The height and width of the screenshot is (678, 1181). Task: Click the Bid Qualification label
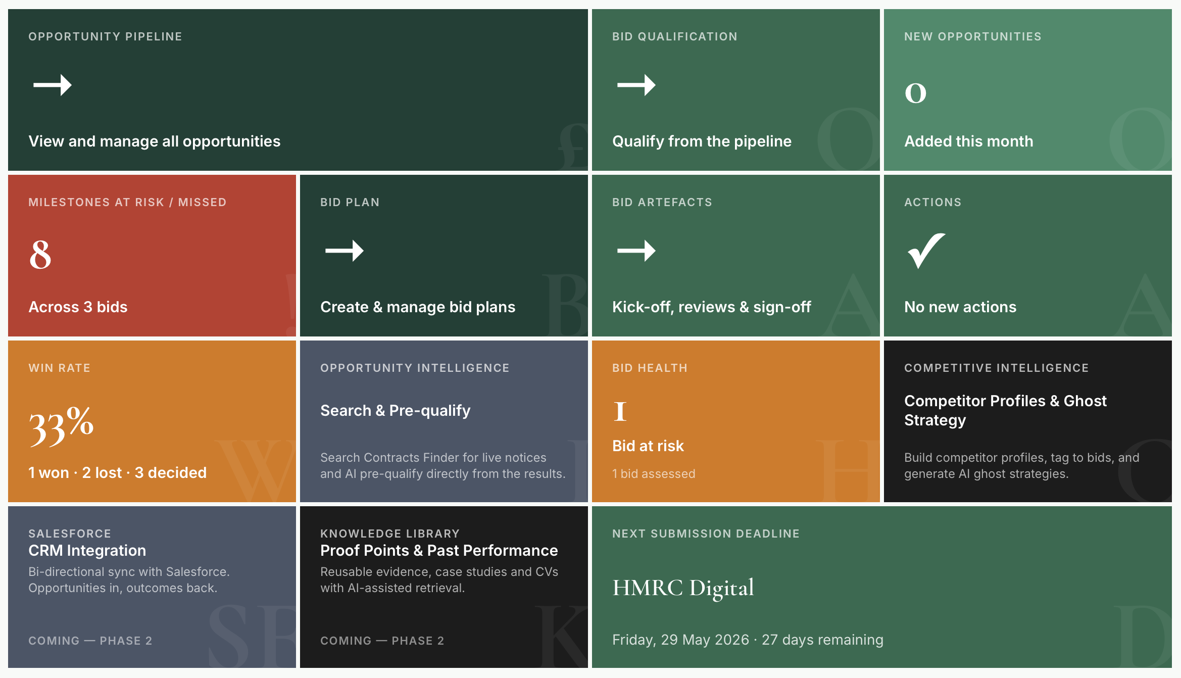(675, 36)
